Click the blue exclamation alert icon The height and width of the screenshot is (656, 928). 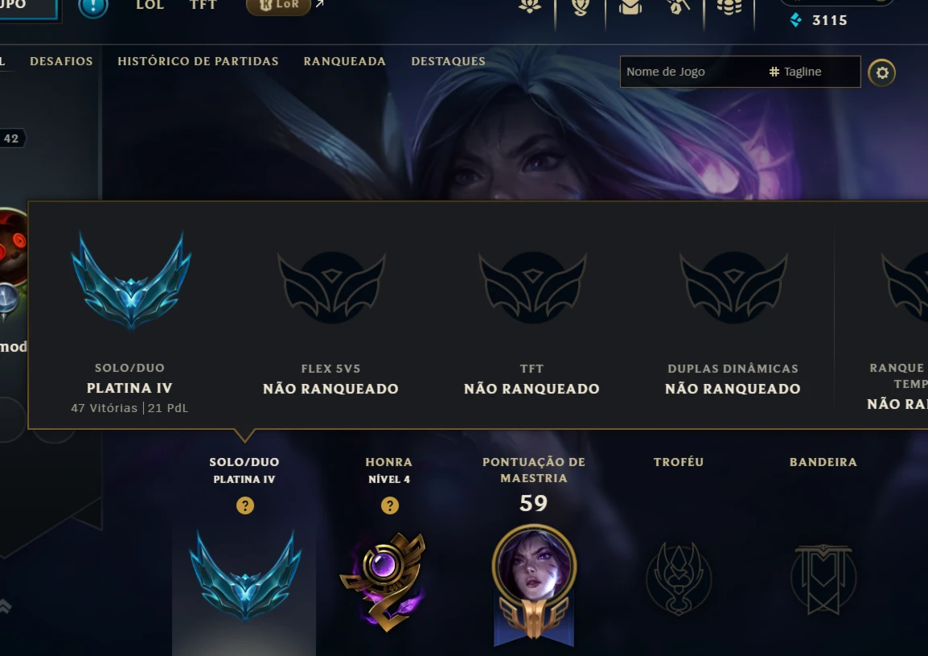click(x=93, y=6)
